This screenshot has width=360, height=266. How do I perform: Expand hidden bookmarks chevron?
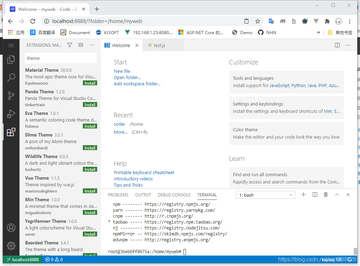[x=318, y=33]
